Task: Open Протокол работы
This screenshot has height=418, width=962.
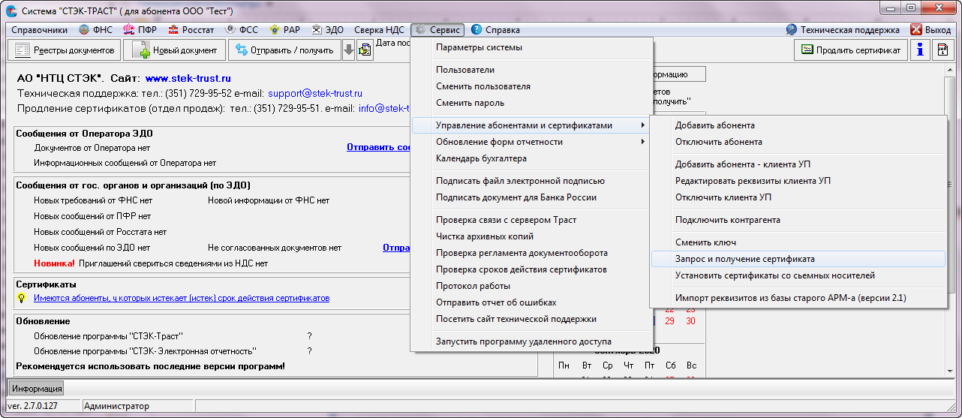Action: click(532, 286)
